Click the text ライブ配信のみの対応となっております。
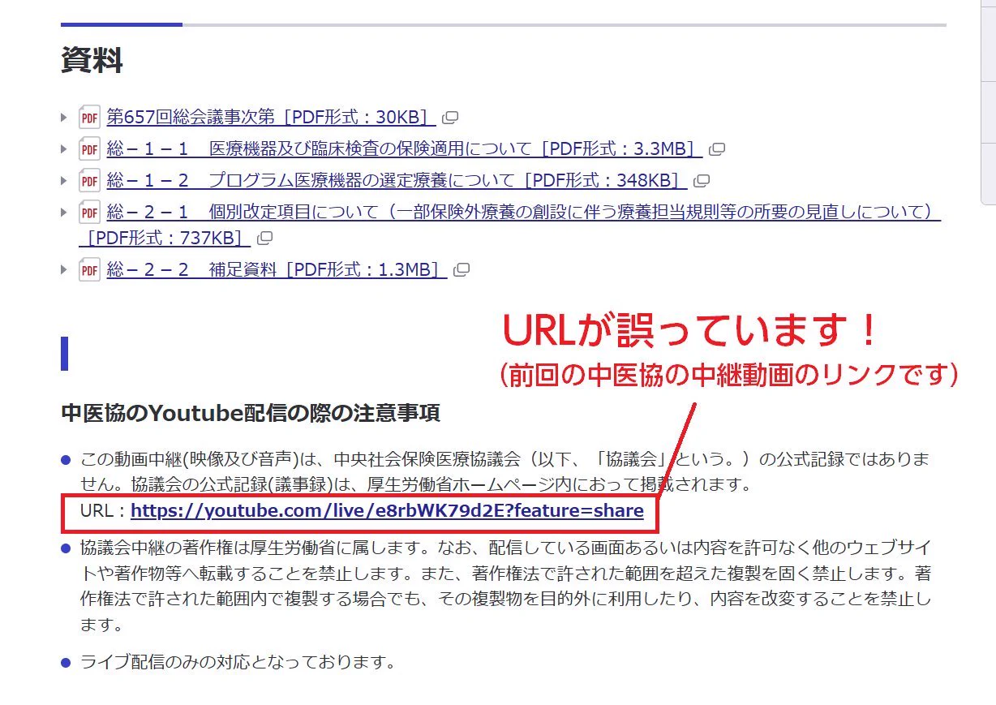Viewport: 996px width, 705px height. click(238, 661)
